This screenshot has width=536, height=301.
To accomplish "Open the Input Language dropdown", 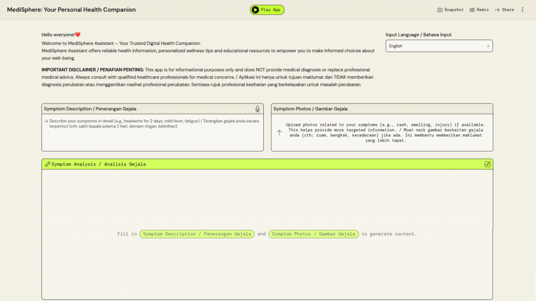I will pos(434,46).
